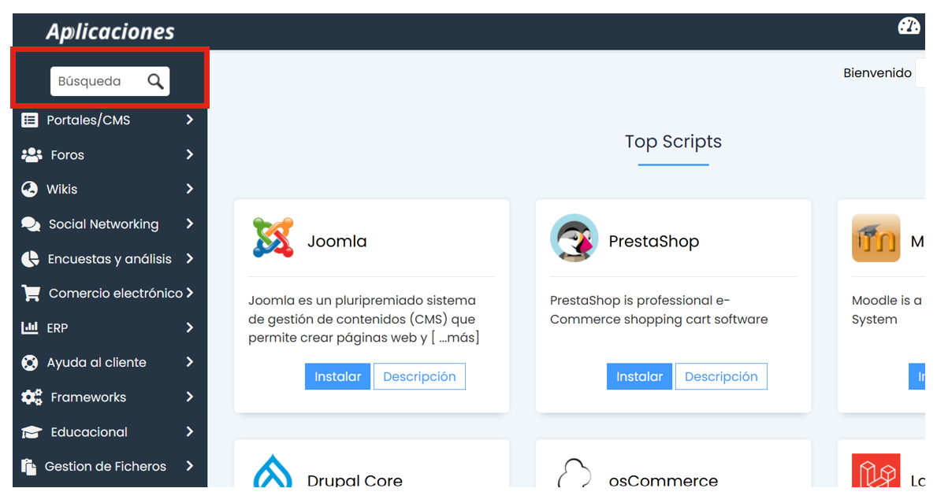The width and height of the screenshot is (937, 503).
Task: Expand Foros category chevron
Action: coord(189,154)
